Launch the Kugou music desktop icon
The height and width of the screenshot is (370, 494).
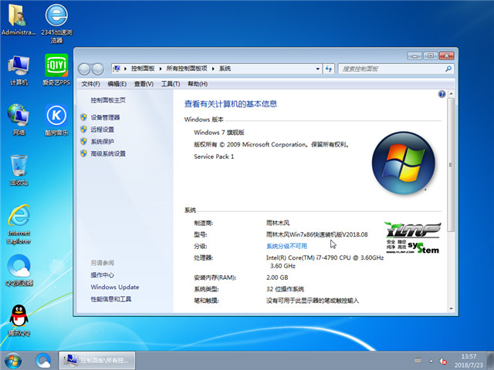(x=56, y=119)
